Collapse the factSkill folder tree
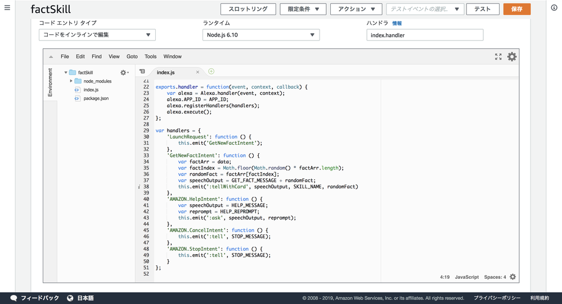 pos(66,72)
